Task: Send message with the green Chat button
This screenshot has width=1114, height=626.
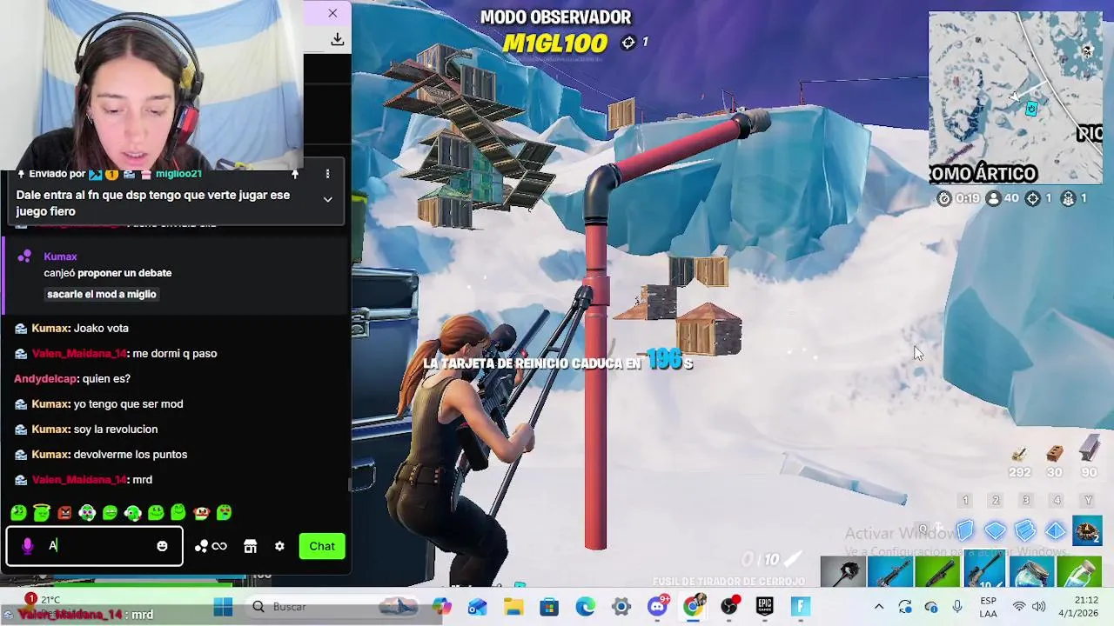Action: tap(322, 546)
